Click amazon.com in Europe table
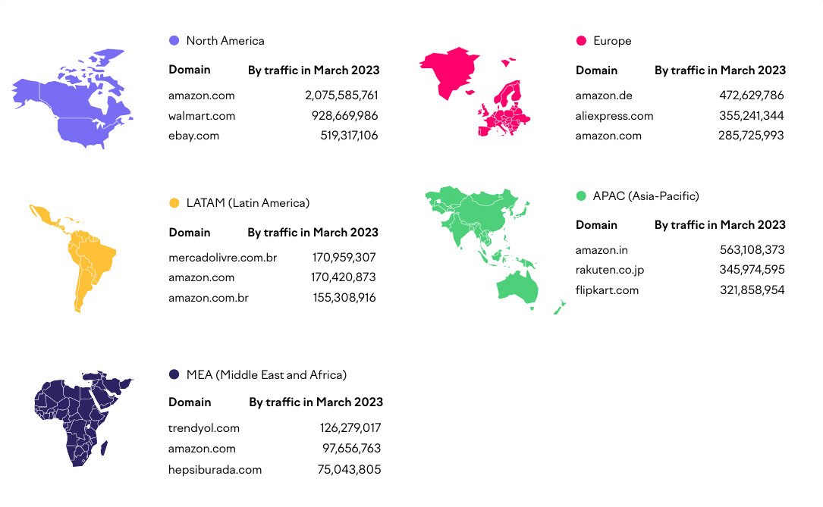 [608, 136]
